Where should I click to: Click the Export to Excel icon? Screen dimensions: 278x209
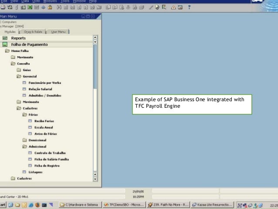pyautogui.click(x=30, y=7)
